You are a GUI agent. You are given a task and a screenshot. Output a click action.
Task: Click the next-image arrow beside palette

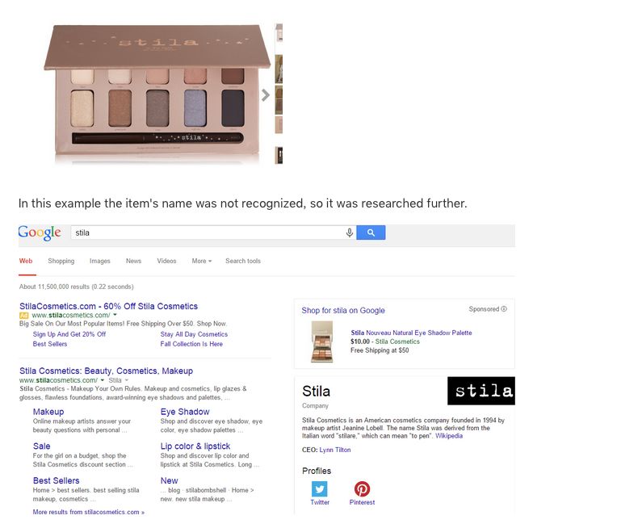(x=266, y=95)
